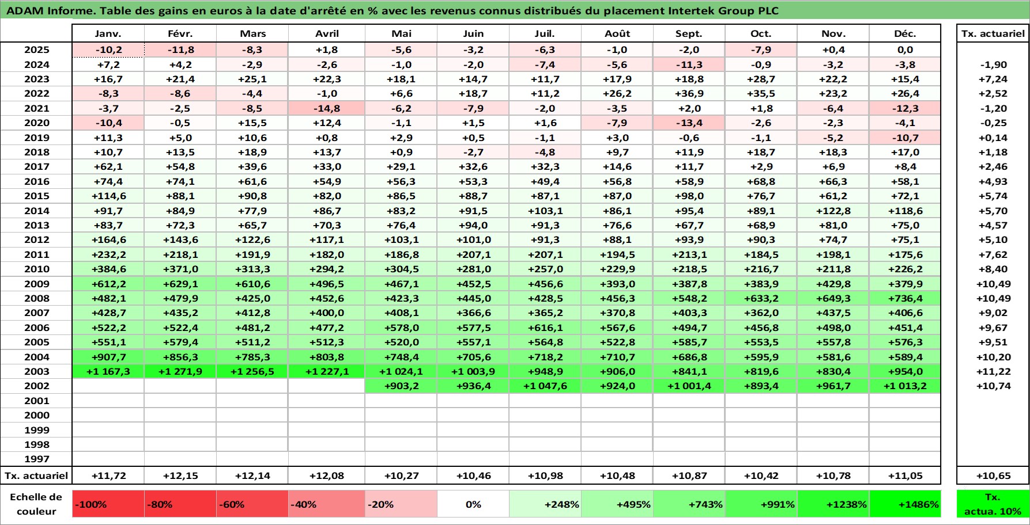Click the +94,0 cell for June 2013

tap(473, 225)
